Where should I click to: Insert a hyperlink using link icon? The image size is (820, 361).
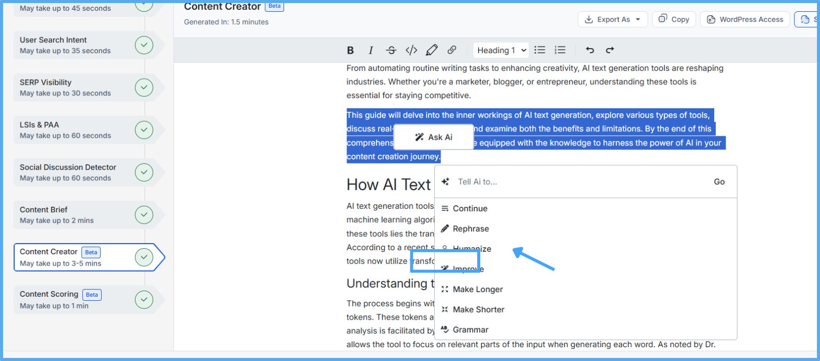click(x=452, y=50)
